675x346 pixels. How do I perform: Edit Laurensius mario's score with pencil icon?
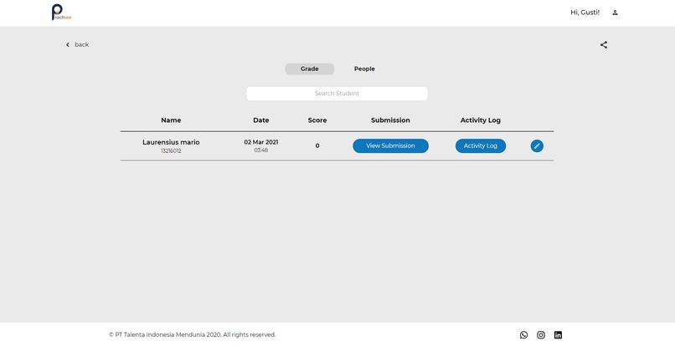(537, 145)
